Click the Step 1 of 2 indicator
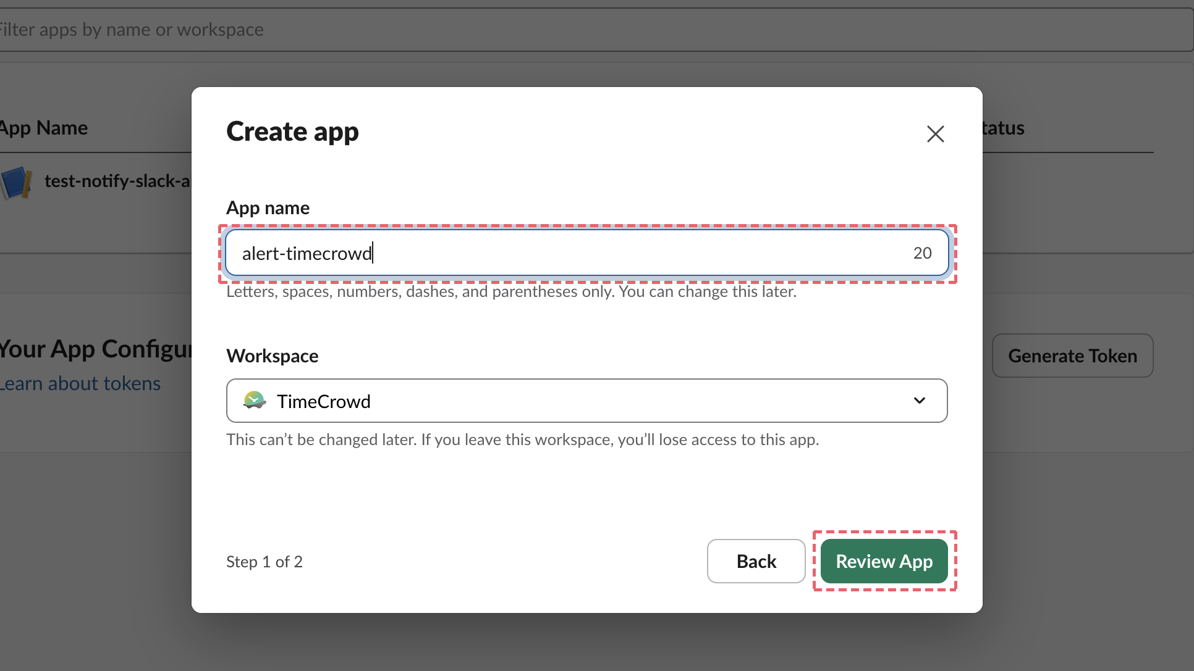Image resolution: width=1194 pixels, height=671 pixels. click(x=265, y=561)
